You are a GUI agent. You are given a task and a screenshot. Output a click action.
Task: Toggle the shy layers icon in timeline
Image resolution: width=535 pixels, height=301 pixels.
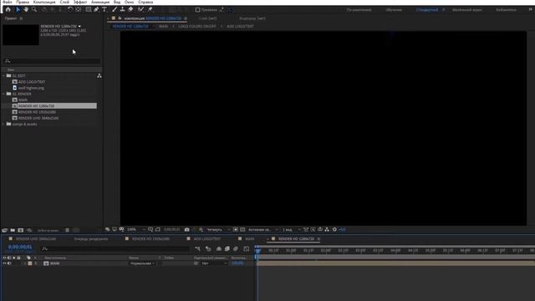(219, 249)
